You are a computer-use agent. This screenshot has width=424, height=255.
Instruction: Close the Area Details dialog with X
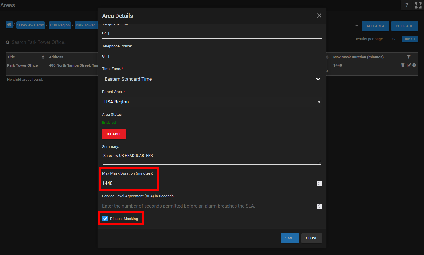pyautogui.click(x=319, y=16)
